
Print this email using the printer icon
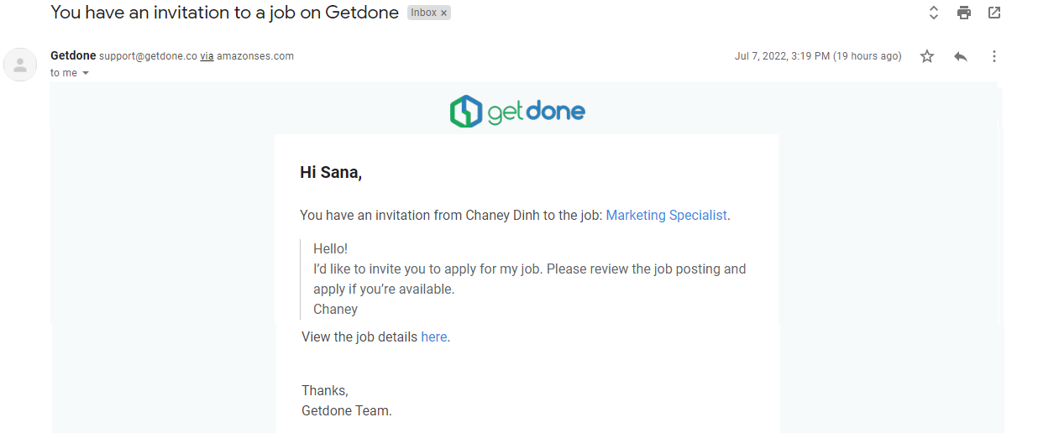[x=963, y=13]
